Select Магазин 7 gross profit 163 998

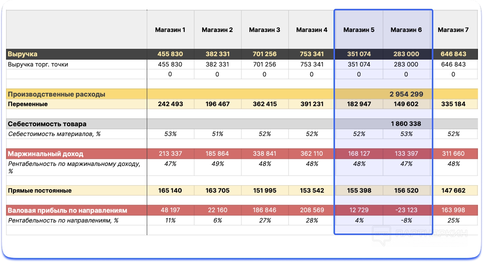[453, 210]
